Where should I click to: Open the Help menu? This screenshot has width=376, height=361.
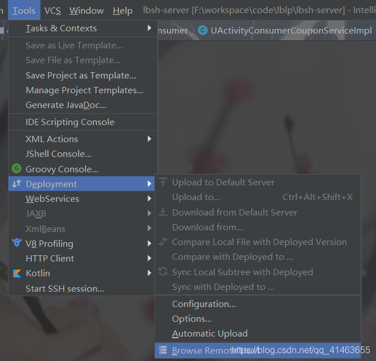click(122, 10)
